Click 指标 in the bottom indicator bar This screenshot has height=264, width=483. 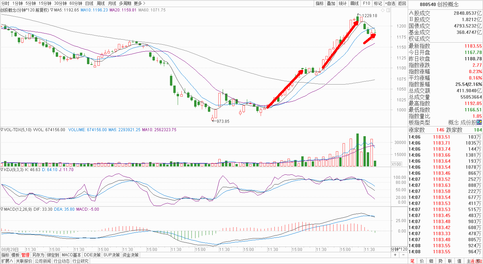pos(5,255)
